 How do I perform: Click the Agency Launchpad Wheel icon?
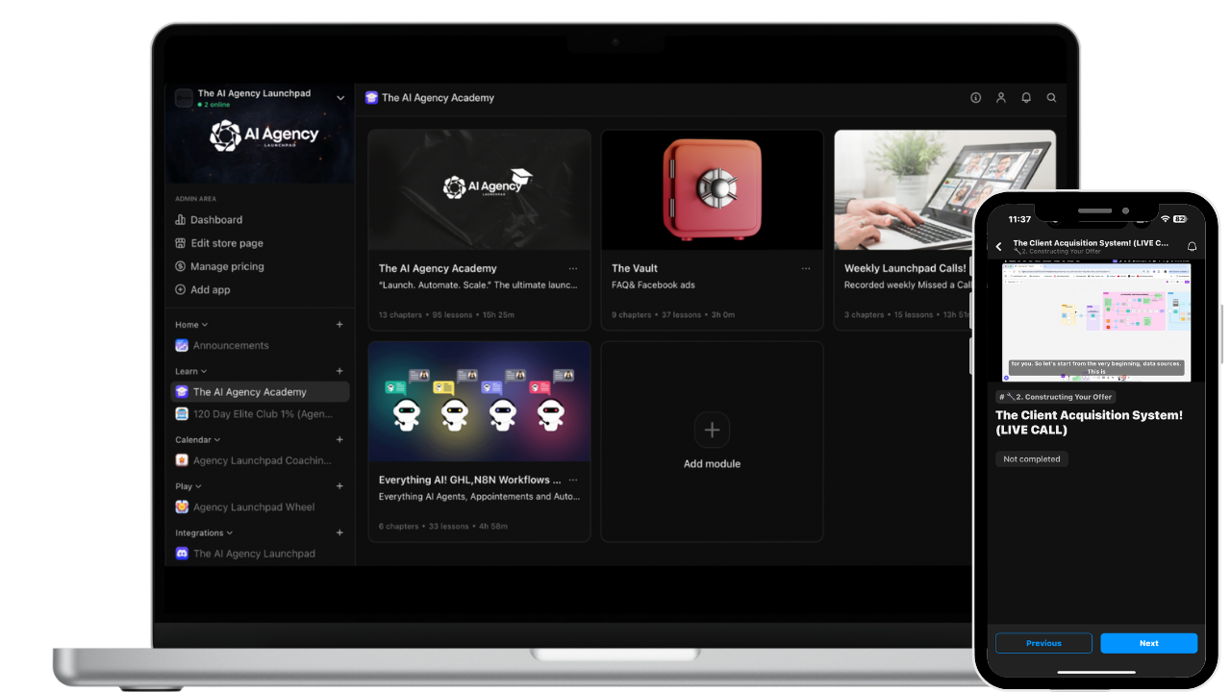tap(182, 507)
